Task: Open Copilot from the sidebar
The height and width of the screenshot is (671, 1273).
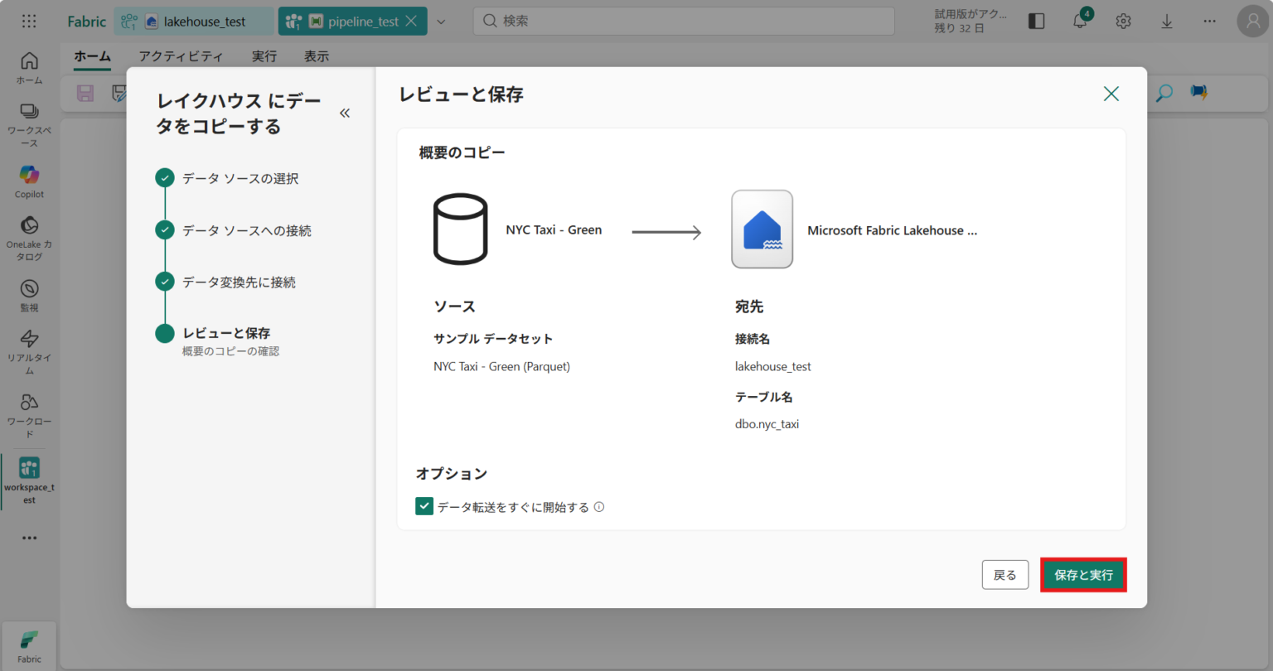Action: click(x=29, y=181)
